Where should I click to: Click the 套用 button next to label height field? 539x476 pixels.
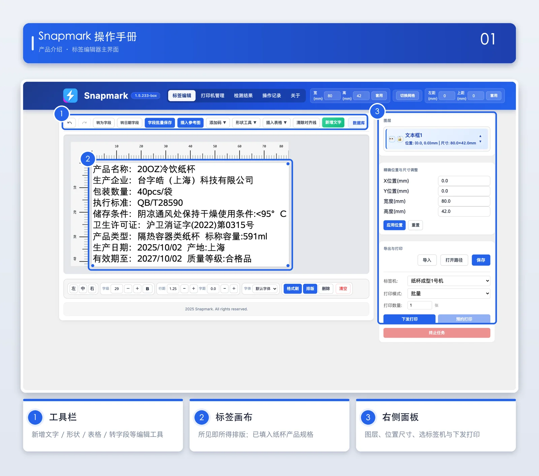tap(379, 96)
